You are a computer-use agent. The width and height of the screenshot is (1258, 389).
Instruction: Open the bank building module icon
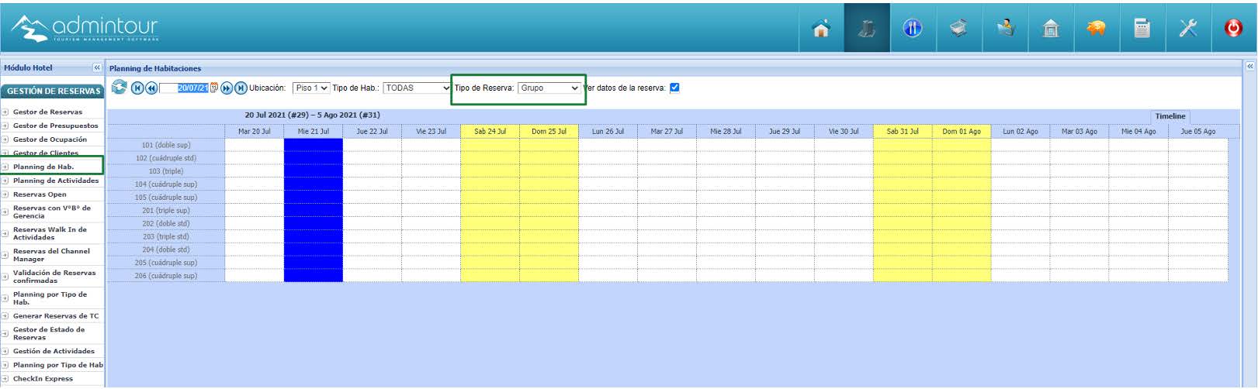[1050, 29]
